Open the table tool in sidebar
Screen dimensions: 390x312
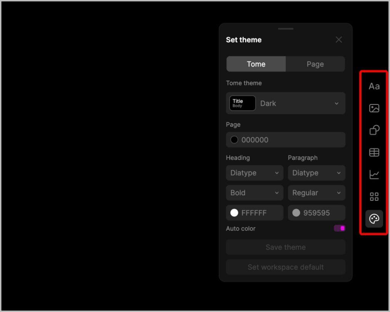374,152
